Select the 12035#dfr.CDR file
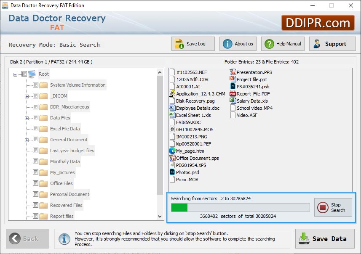 (189, 79)
